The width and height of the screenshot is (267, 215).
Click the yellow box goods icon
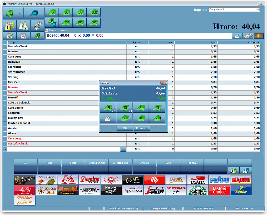pos(258,36)
